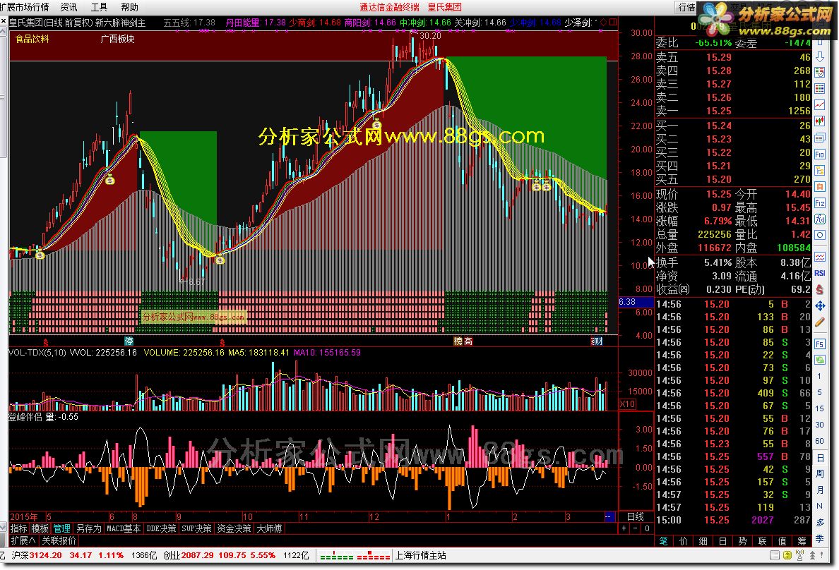The height and width of the screenshot is (570, 839).
Task: Open the stacked windows list icon
Action: click(x=819, y=138)
